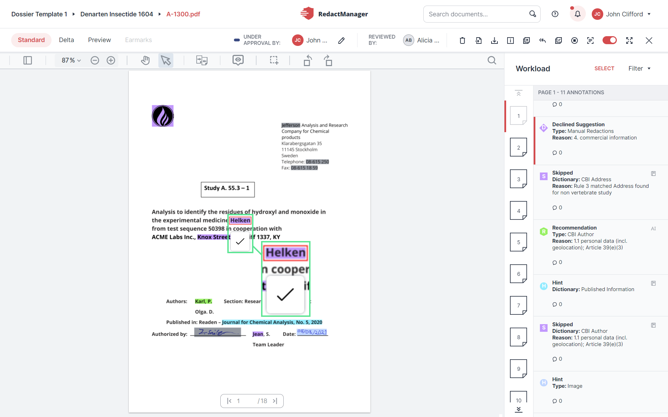The image size is (668, 417).
Task: Click the SELECT button in Workload
Action: [604, 69]
